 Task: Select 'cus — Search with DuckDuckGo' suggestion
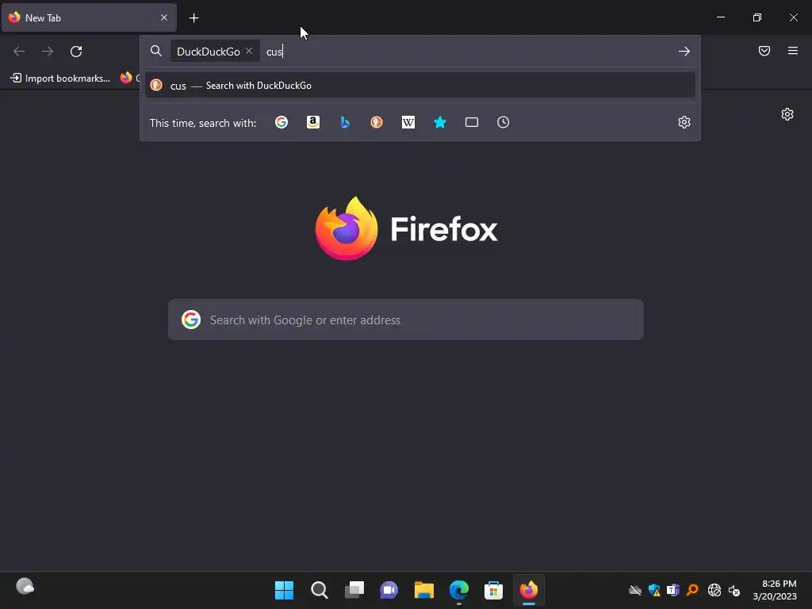coord(420,86)
